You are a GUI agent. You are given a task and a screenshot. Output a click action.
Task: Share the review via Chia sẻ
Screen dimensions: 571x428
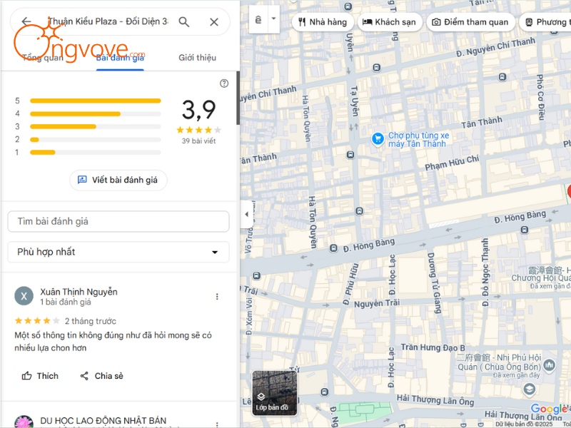pos(101,376)
